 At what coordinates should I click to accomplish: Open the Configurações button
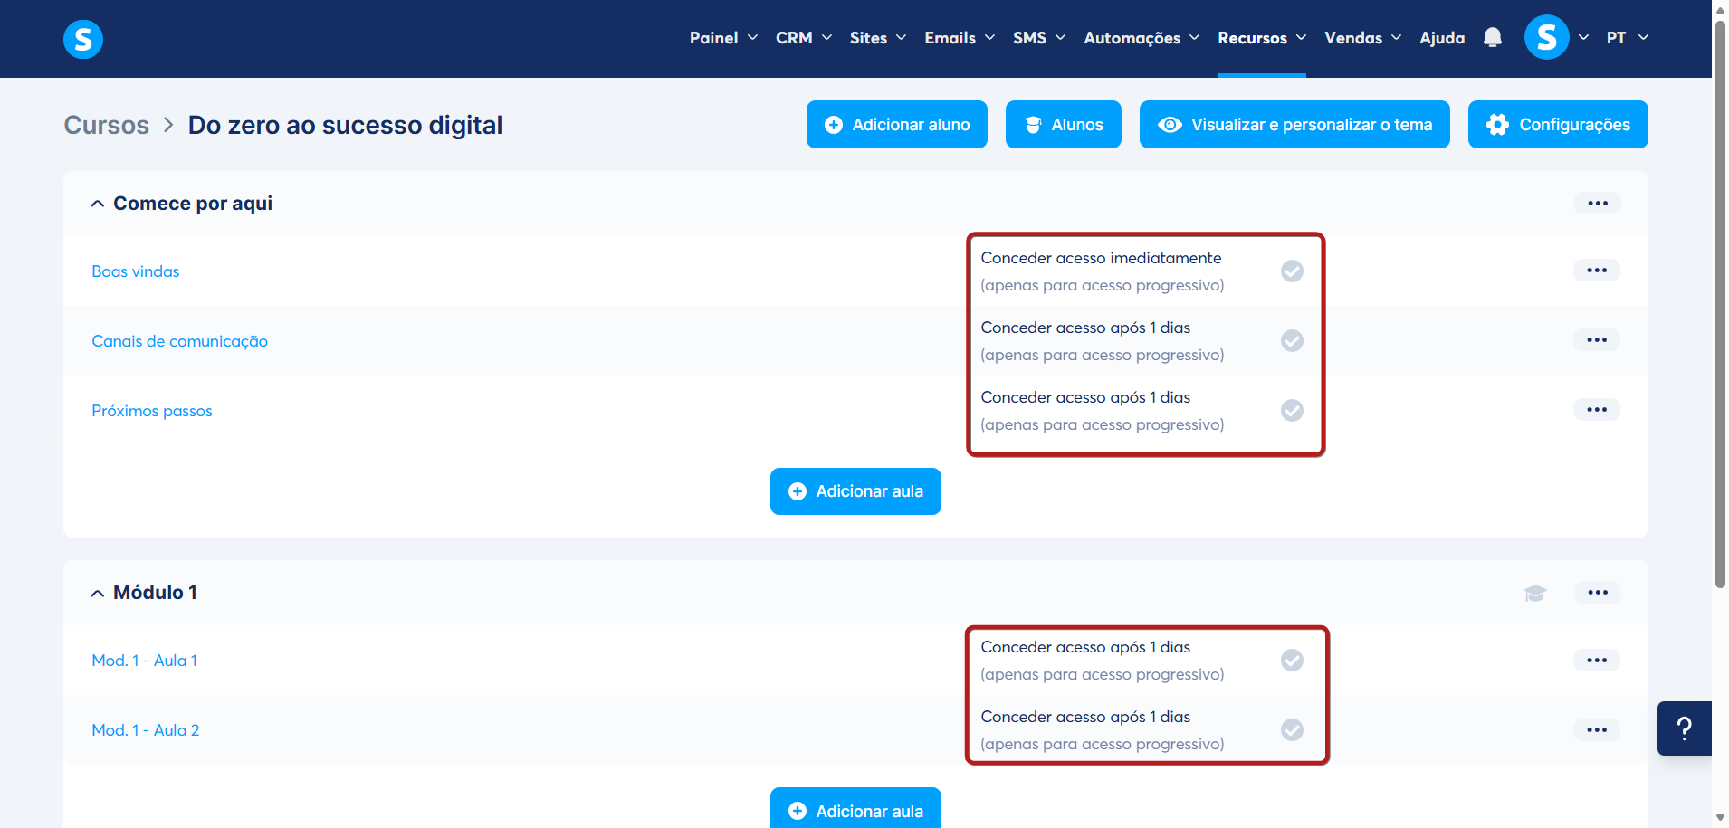[x=1558, y=125]
